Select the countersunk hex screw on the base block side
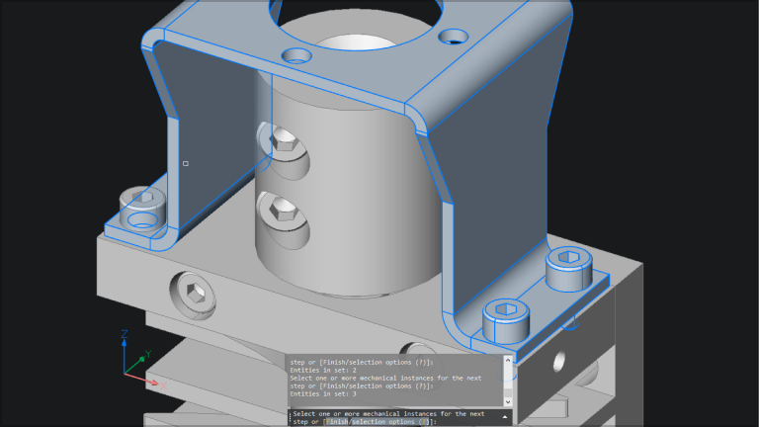759x427 pixels. [x=196, y=294]
